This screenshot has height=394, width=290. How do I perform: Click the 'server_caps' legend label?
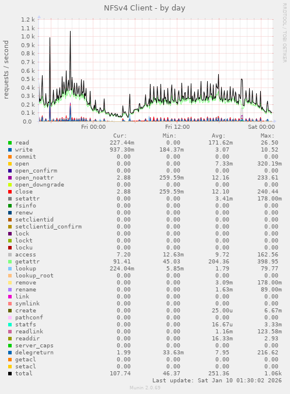coord(34,346)
